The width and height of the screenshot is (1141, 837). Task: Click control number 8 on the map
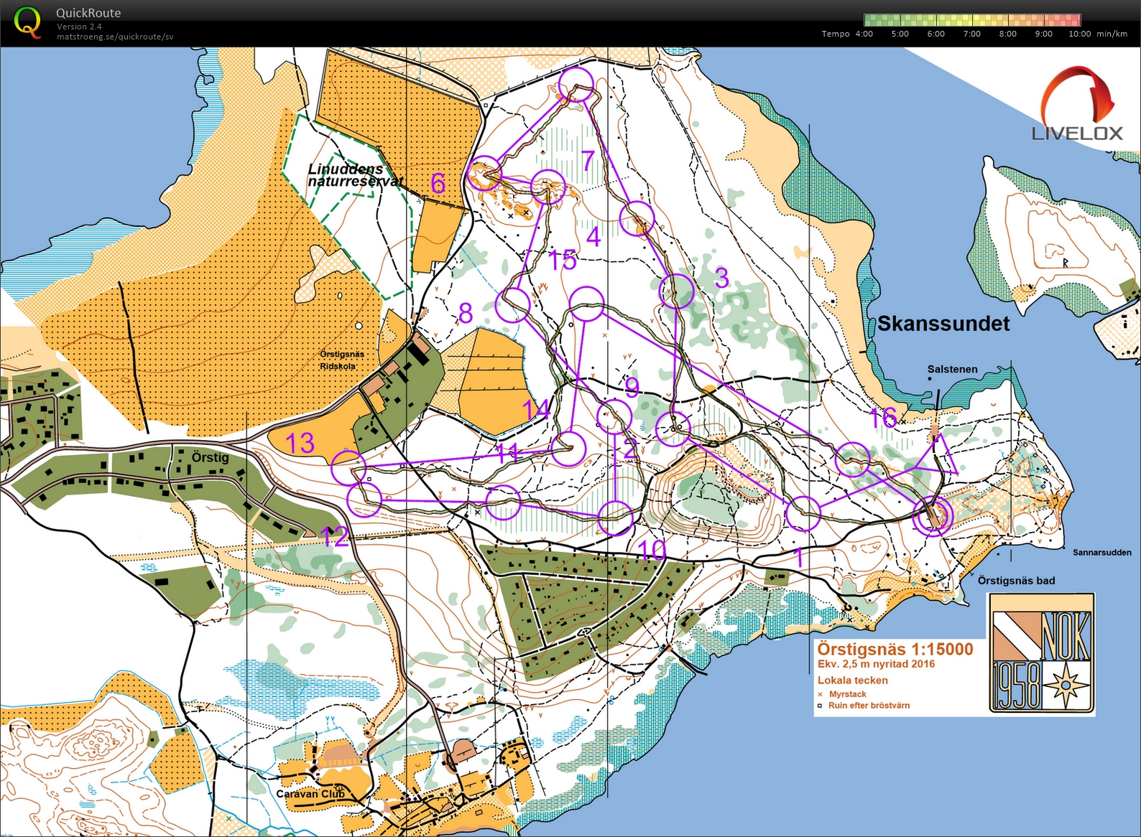pos(466,313)
